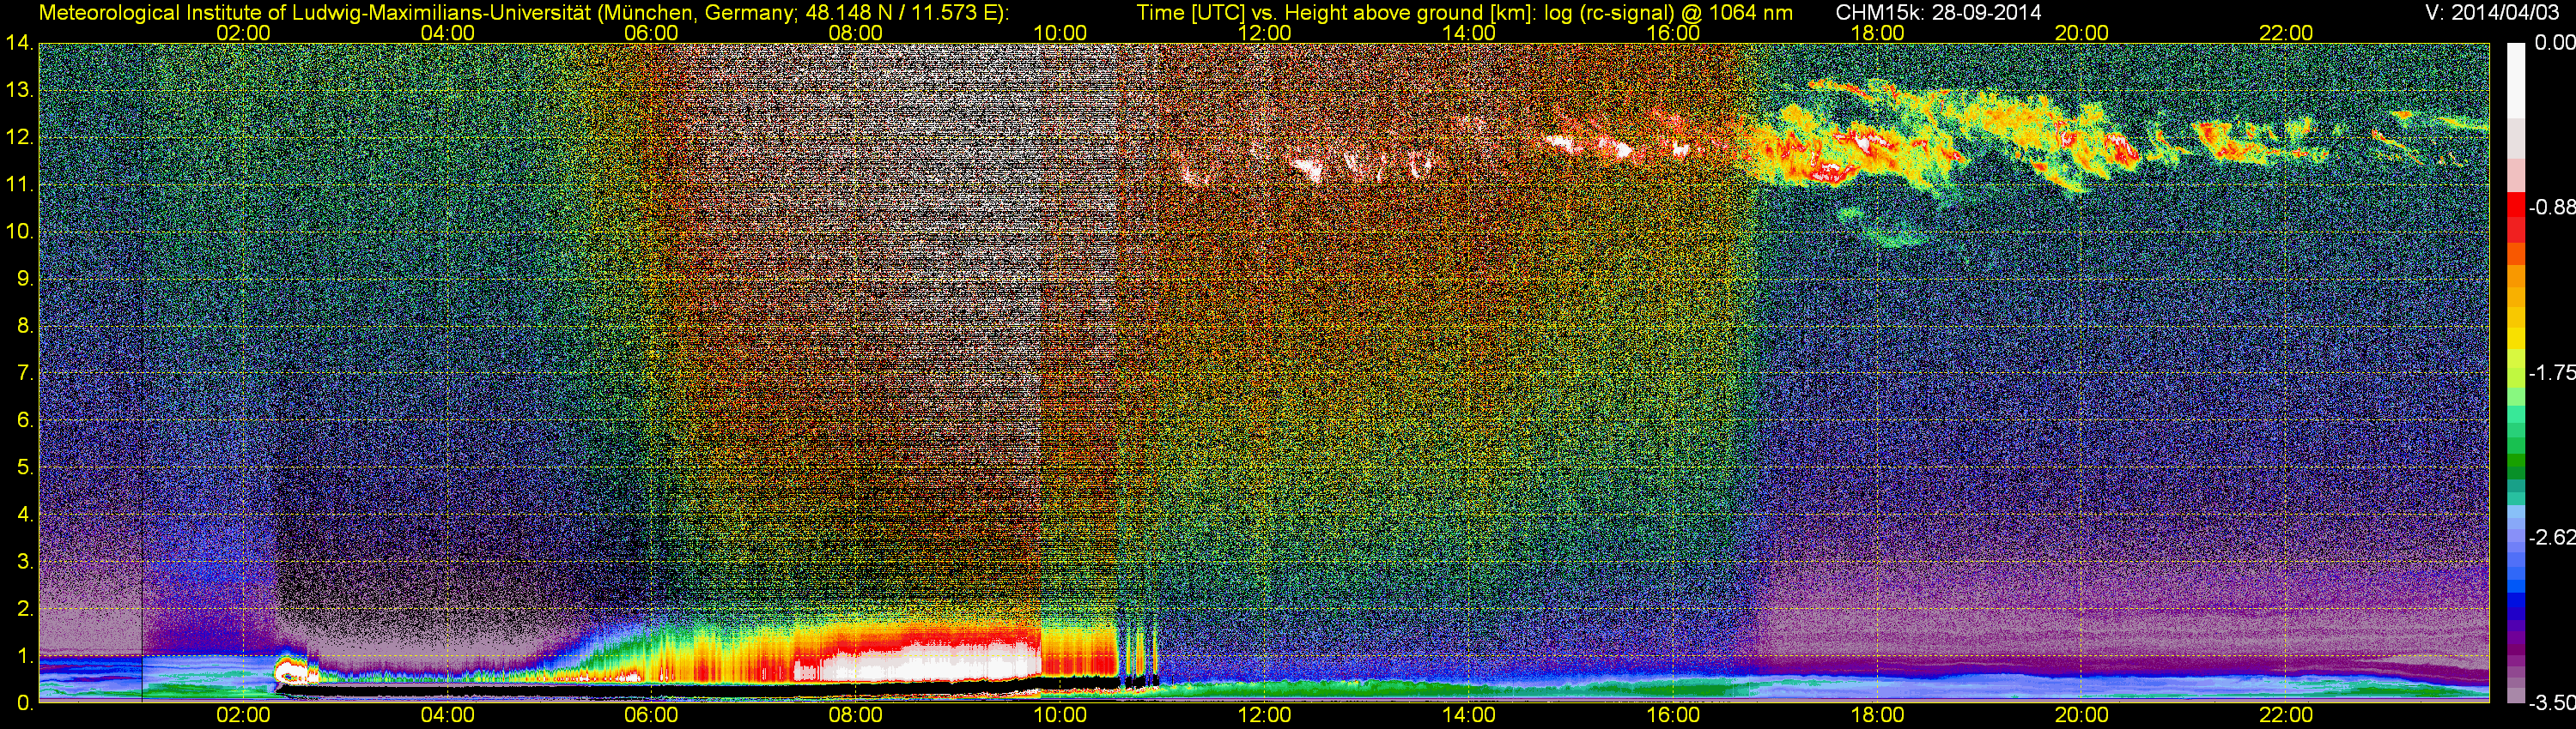Pick the white segment atop the color bar
The width and height of the screenshot is (2576, 729).
(2515, 80)
